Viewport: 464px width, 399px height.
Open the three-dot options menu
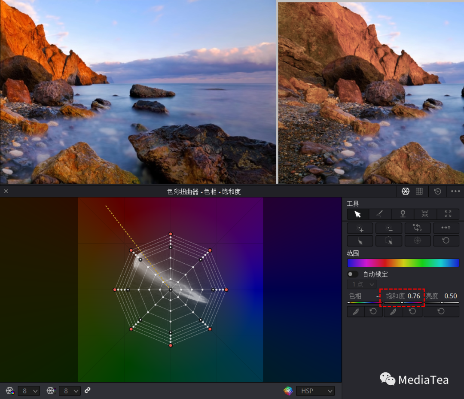(x=455, y=192)
